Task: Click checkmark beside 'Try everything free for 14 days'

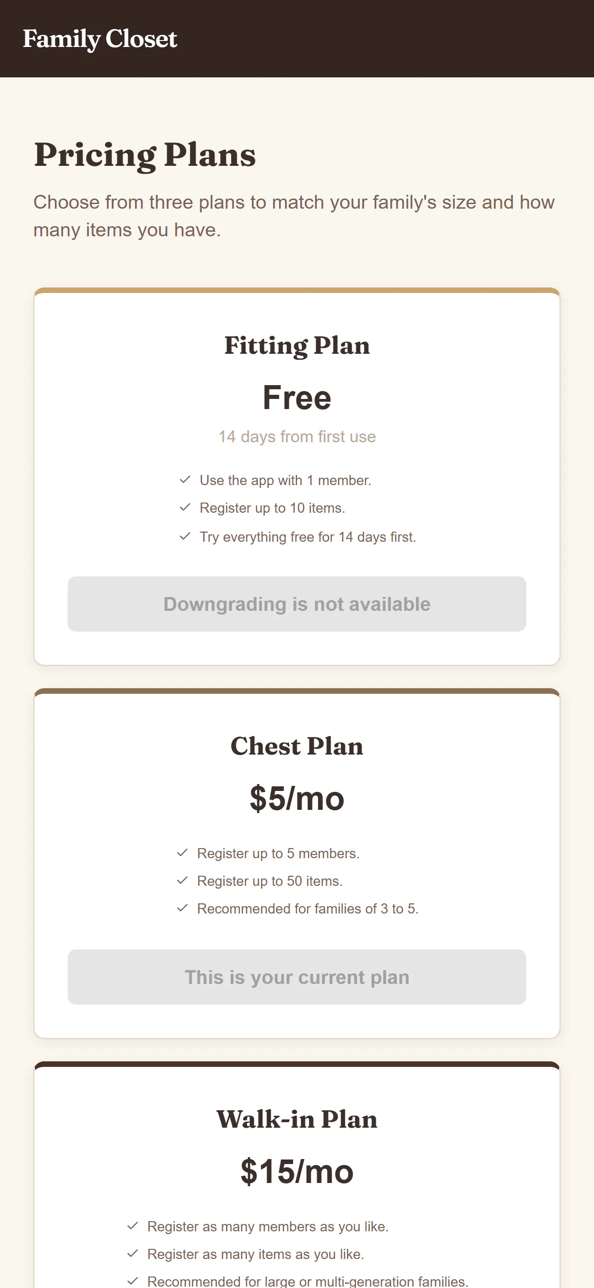Action: [x=185, y=536]
